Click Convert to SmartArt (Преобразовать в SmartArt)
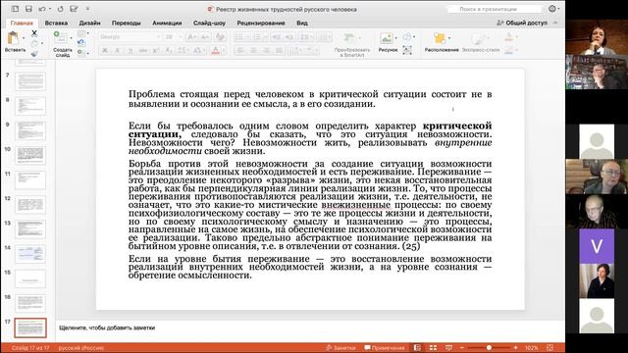The width and height of the screenshot is (628, 353). pyautogui.click(x=352, y=44)
